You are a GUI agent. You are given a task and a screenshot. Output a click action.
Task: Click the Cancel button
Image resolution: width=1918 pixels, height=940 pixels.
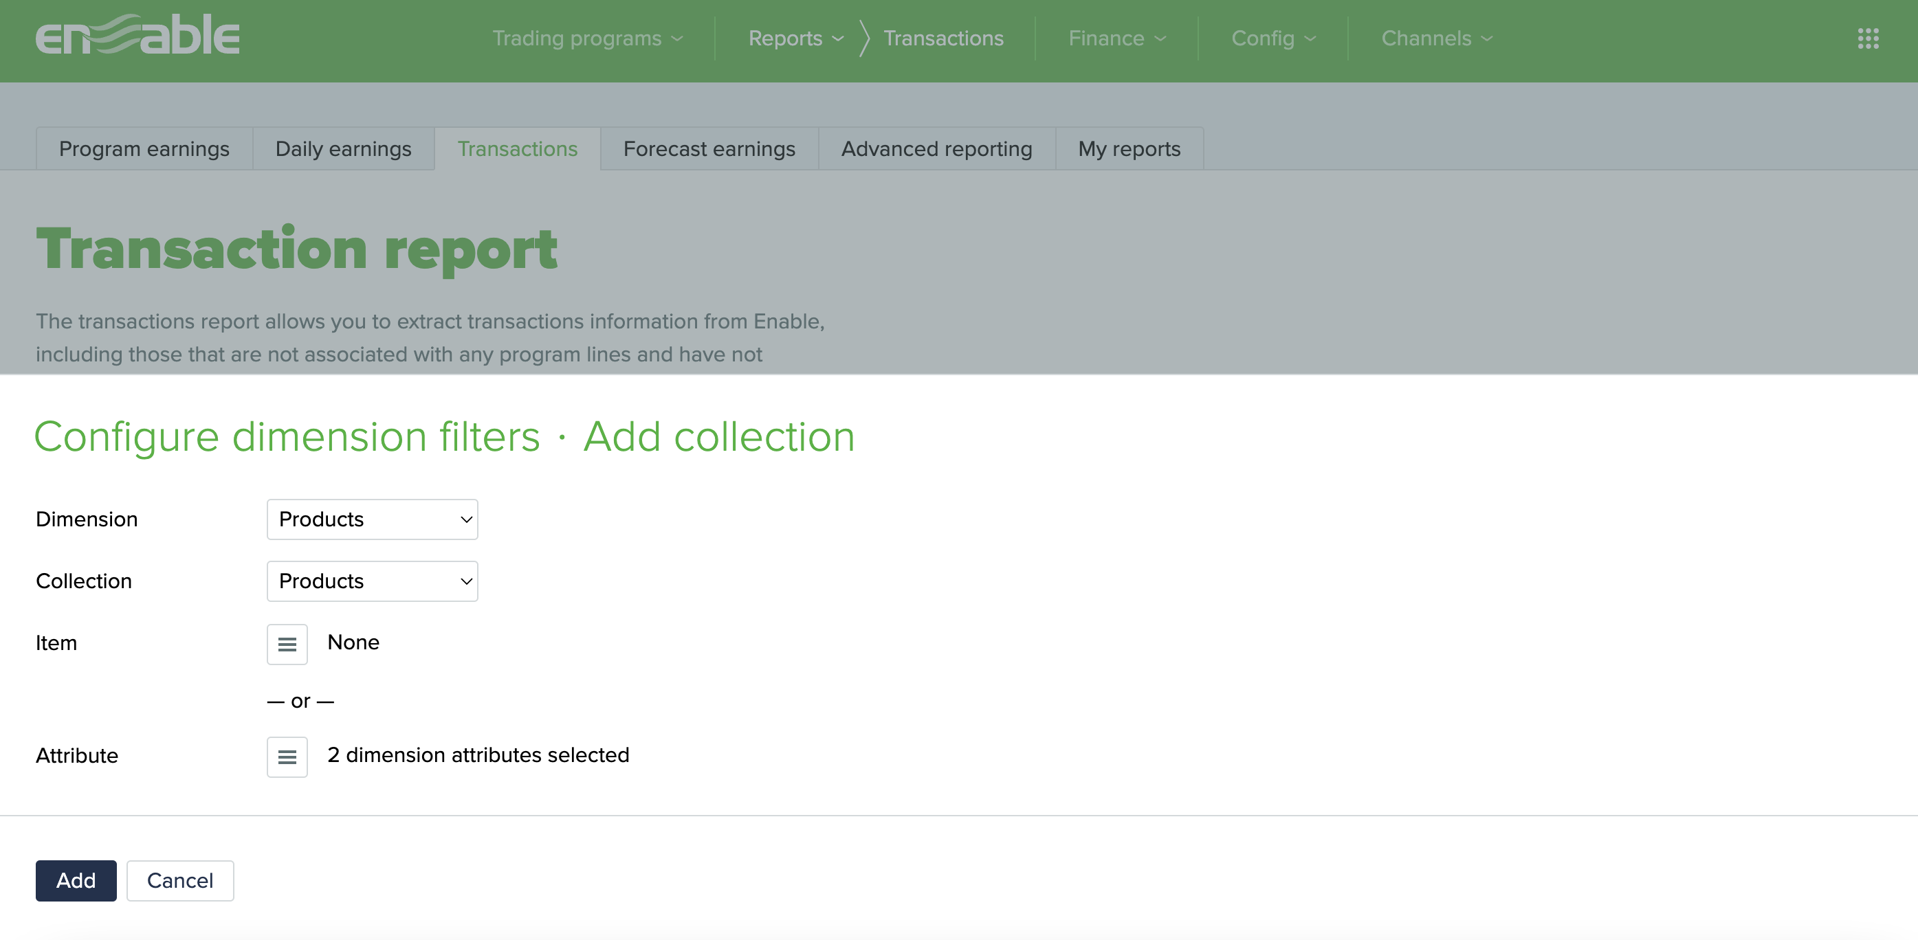pyautogui.click(x=180, y=881)
